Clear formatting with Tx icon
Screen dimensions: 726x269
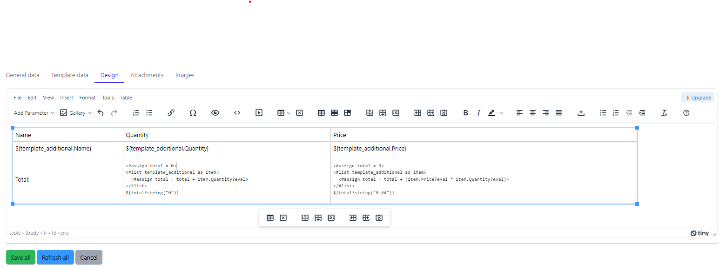tap(664, 112)
